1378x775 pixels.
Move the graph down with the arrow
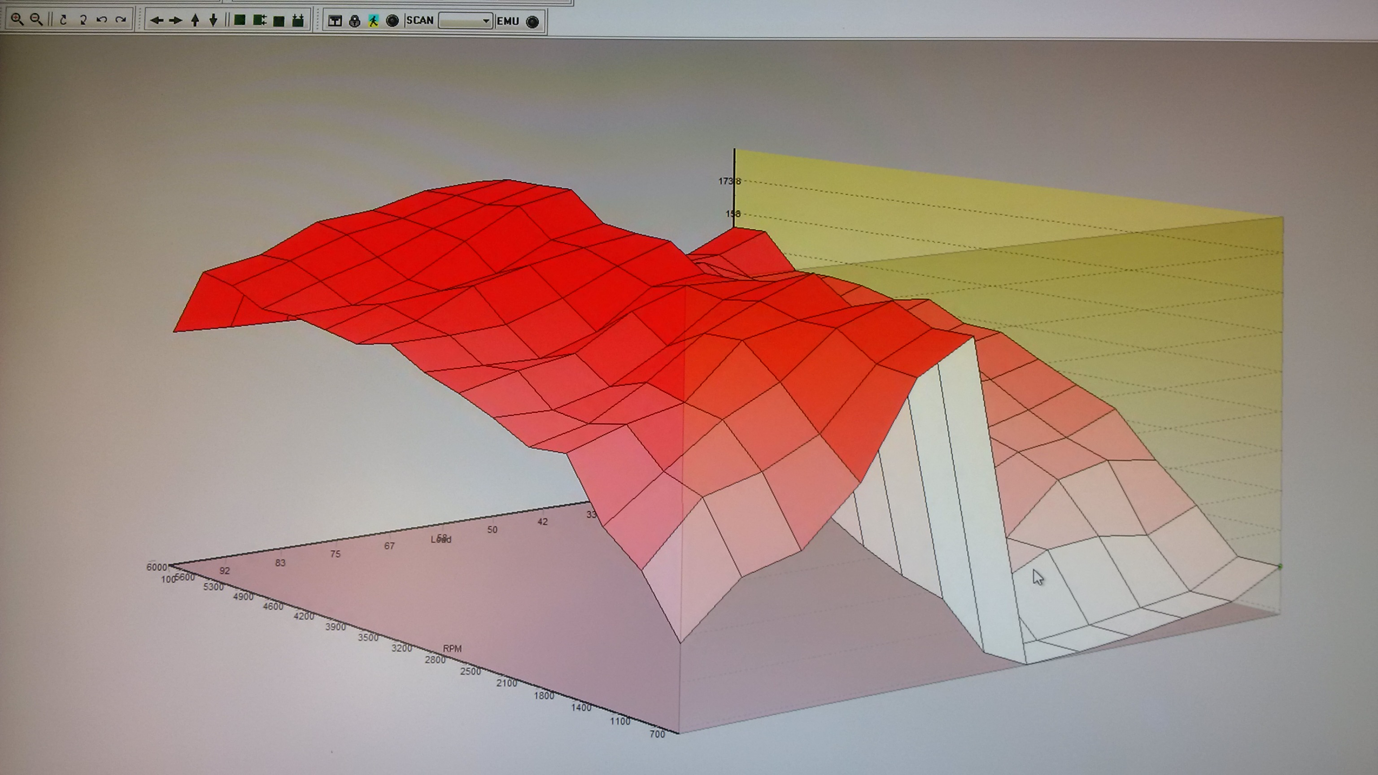pyautogui.click(x=214, y=20)
